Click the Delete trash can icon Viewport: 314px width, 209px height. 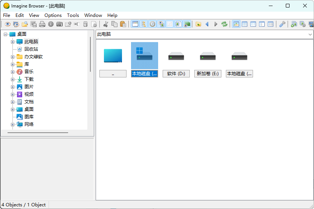tap(85, 24)
